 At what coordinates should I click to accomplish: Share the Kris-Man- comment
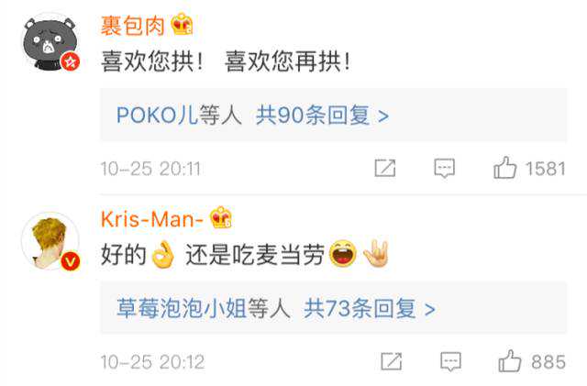click(x=392, y=361)
